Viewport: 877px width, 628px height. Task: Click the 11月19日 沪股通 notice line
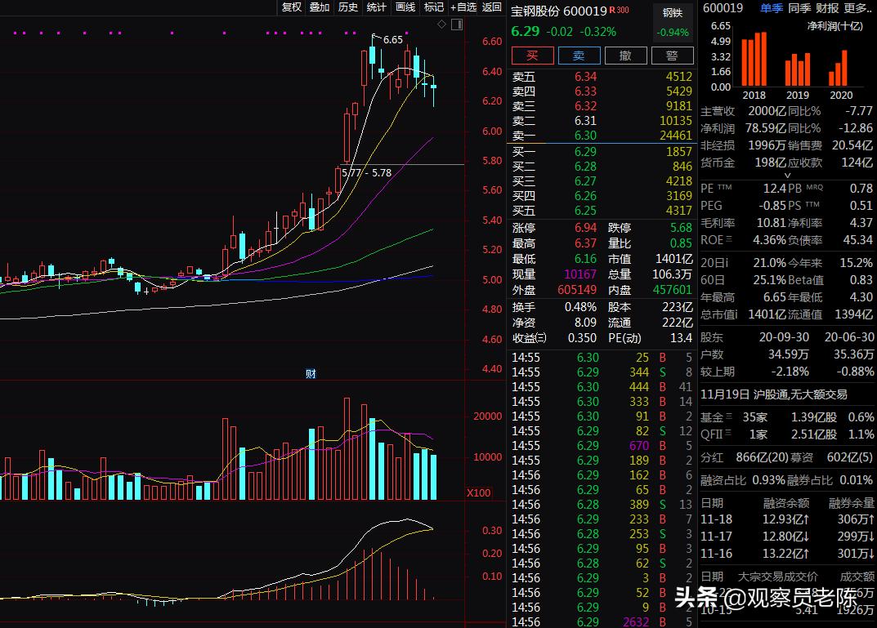click(773, 394)
